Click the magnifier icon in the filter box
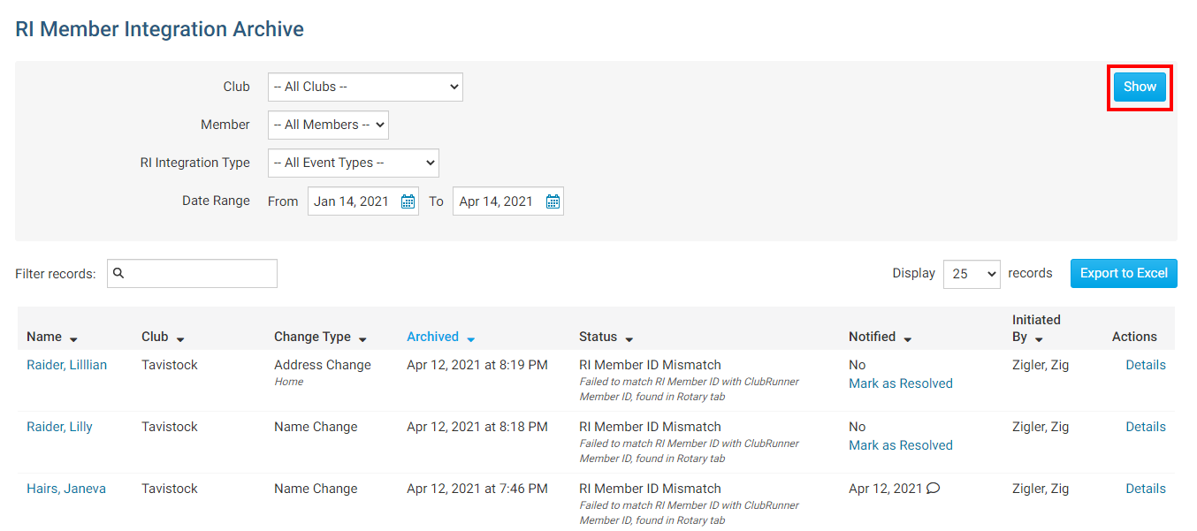 coord(119,274)
